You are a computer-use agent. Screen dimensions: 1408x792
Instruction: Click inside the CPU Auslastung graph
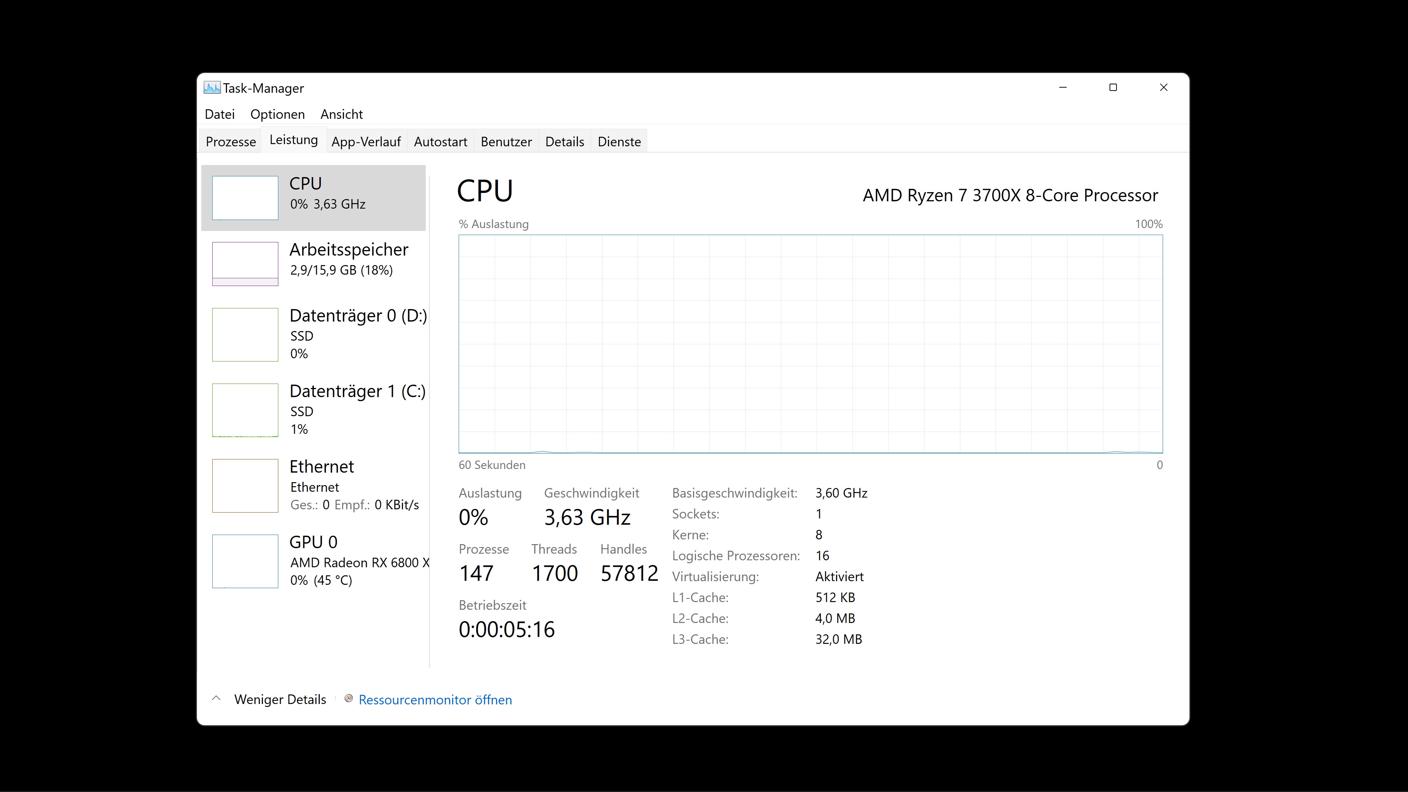click(810, 344)
